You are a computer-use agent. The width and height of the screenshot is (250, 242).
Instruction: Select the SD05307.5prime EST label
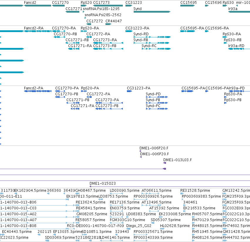pos(166,220)
